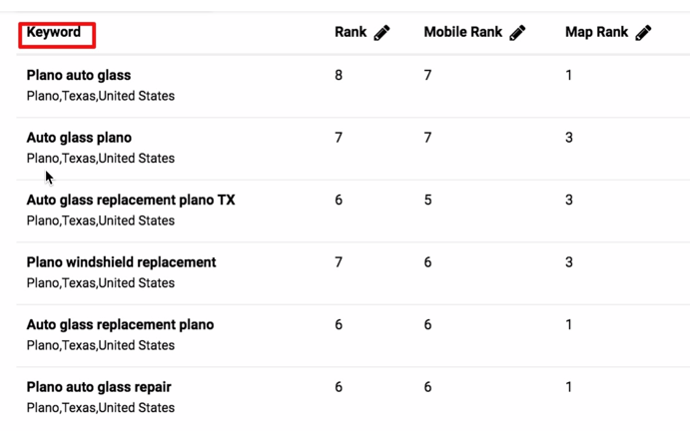Click the Keyword column header
The width and height of the screenshot is (690, 432).
coord(54,33)
